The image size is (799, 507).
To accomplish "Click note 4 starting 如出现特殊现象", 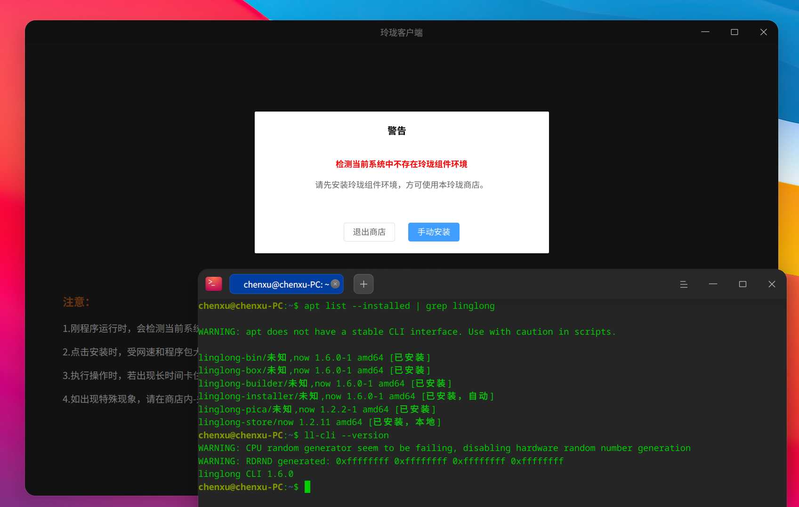I will tap(130, 399).
